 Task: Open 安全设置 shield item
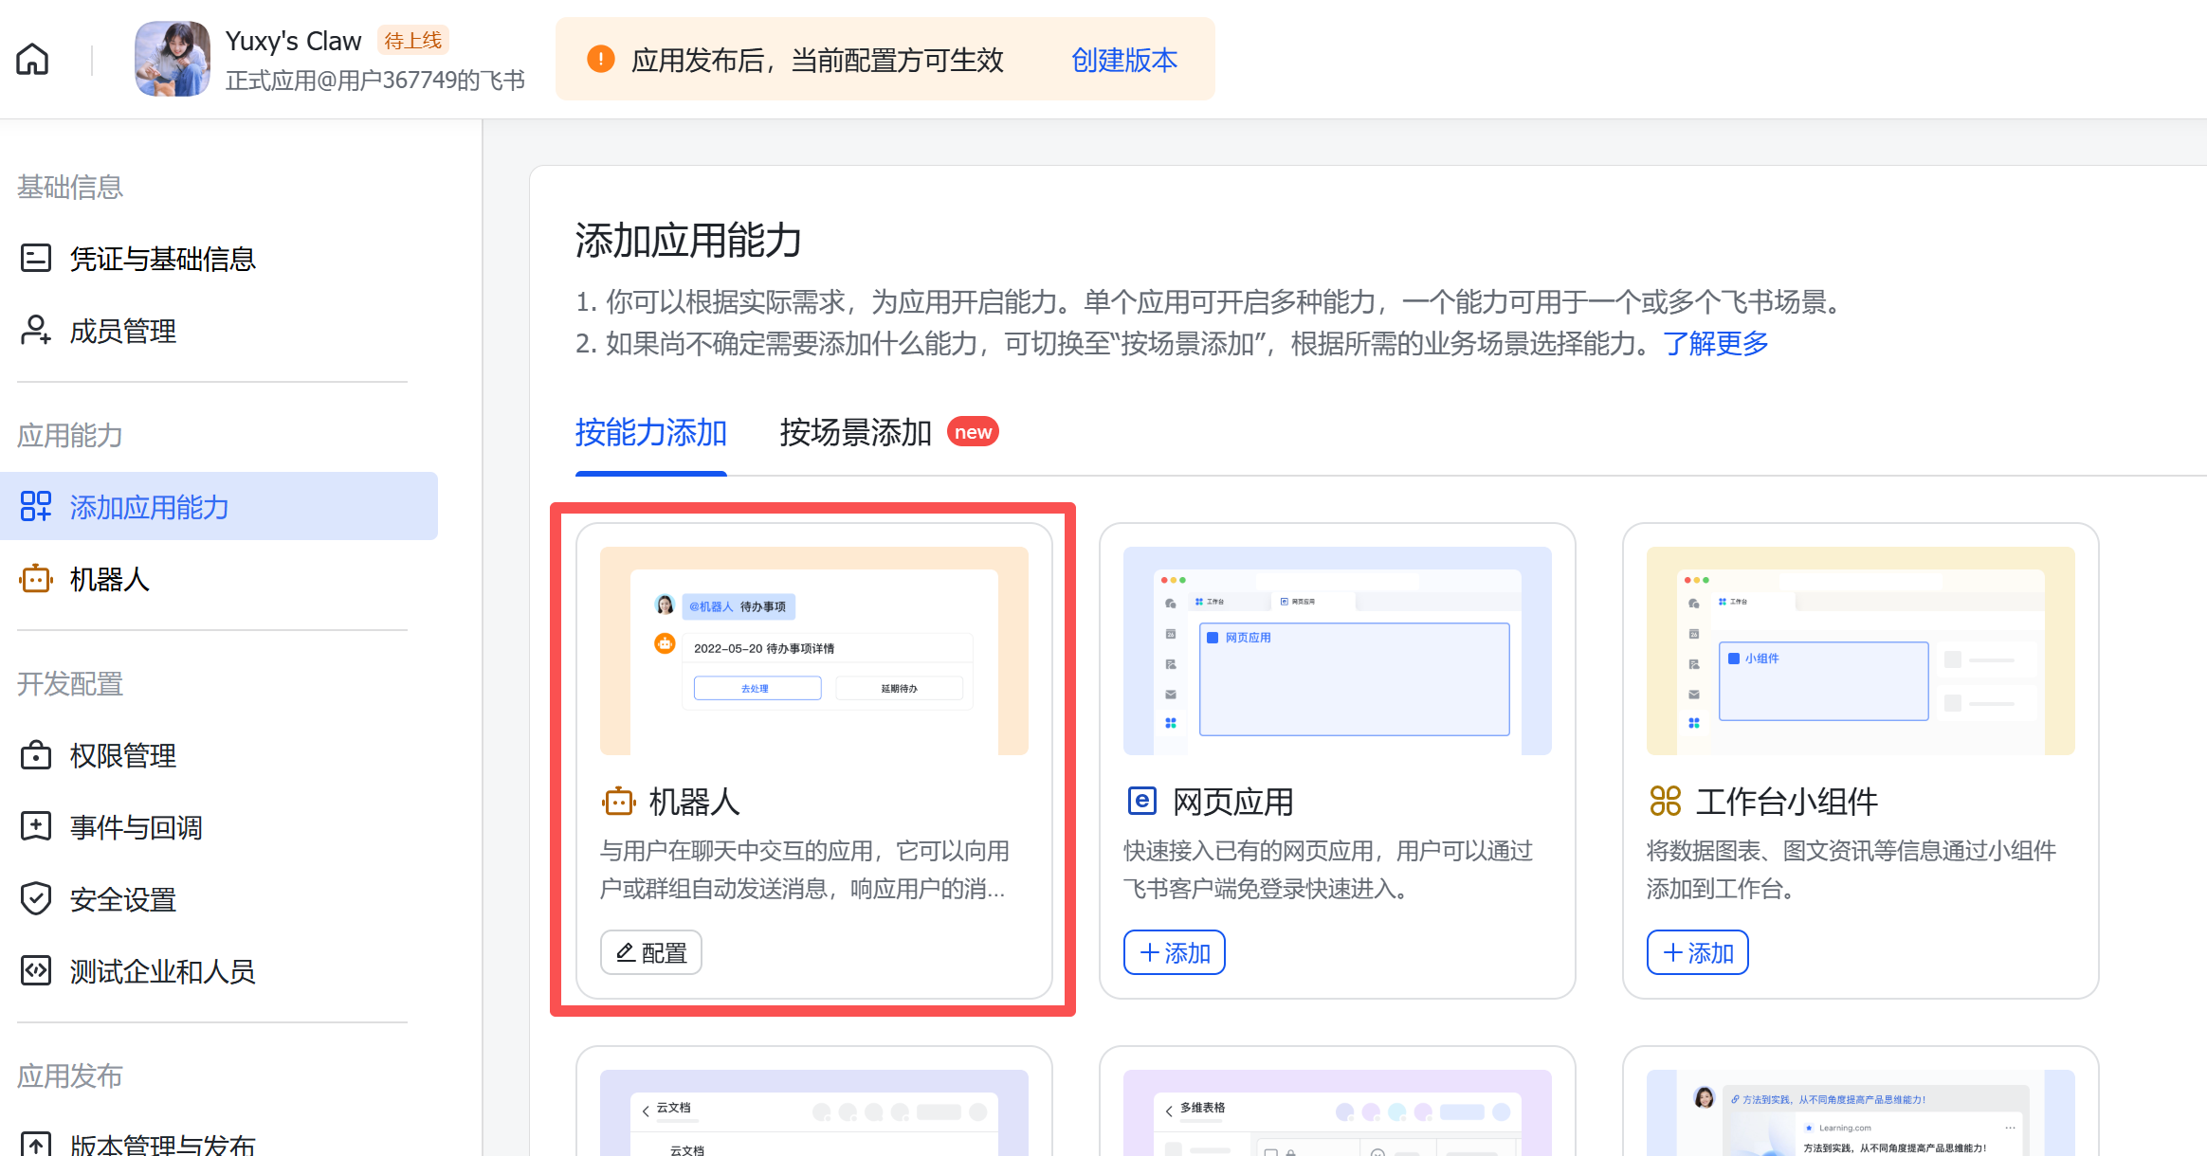point(122,899)
